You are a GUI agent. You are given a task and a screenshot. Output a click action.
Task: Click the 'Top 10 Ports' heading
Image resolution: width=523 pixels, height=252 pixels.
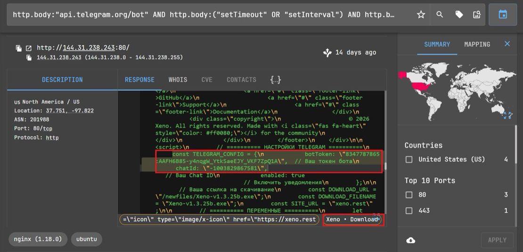tap(430, 181)
